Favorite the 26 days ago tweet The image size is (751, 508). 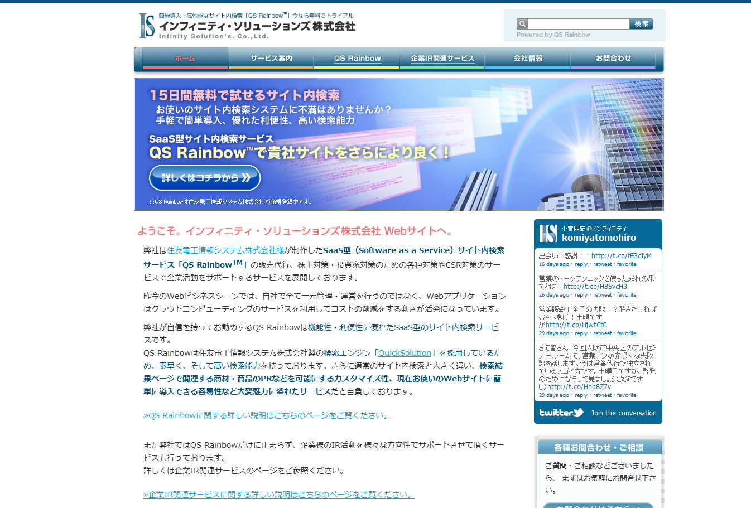pyautogui.click(x=627, y=295)
